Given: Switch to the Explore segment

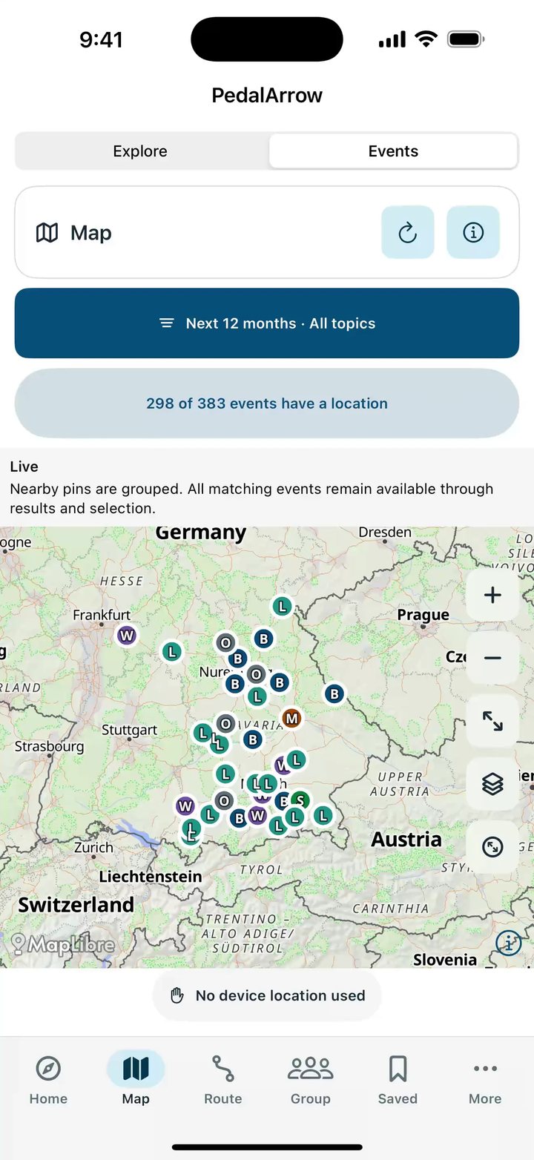Looking at the screenshot, I should (140, 151).
